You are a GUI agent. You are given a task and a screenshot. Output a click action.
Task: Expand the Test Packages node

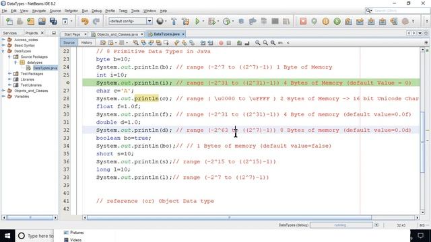coord(9,73)
